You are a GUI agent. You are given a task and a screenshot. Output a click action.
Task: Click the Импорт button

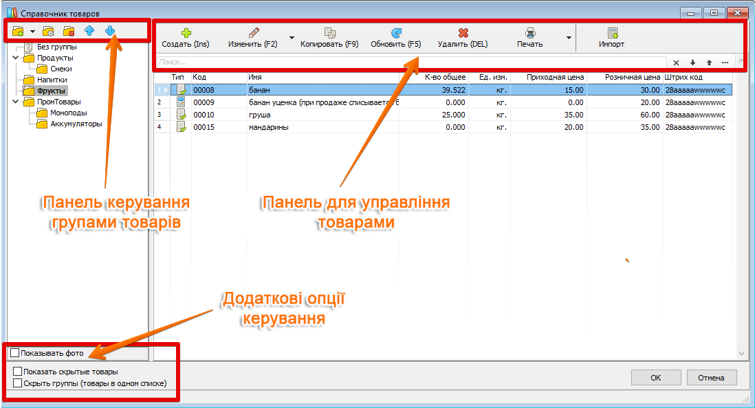tap(611, 38)
